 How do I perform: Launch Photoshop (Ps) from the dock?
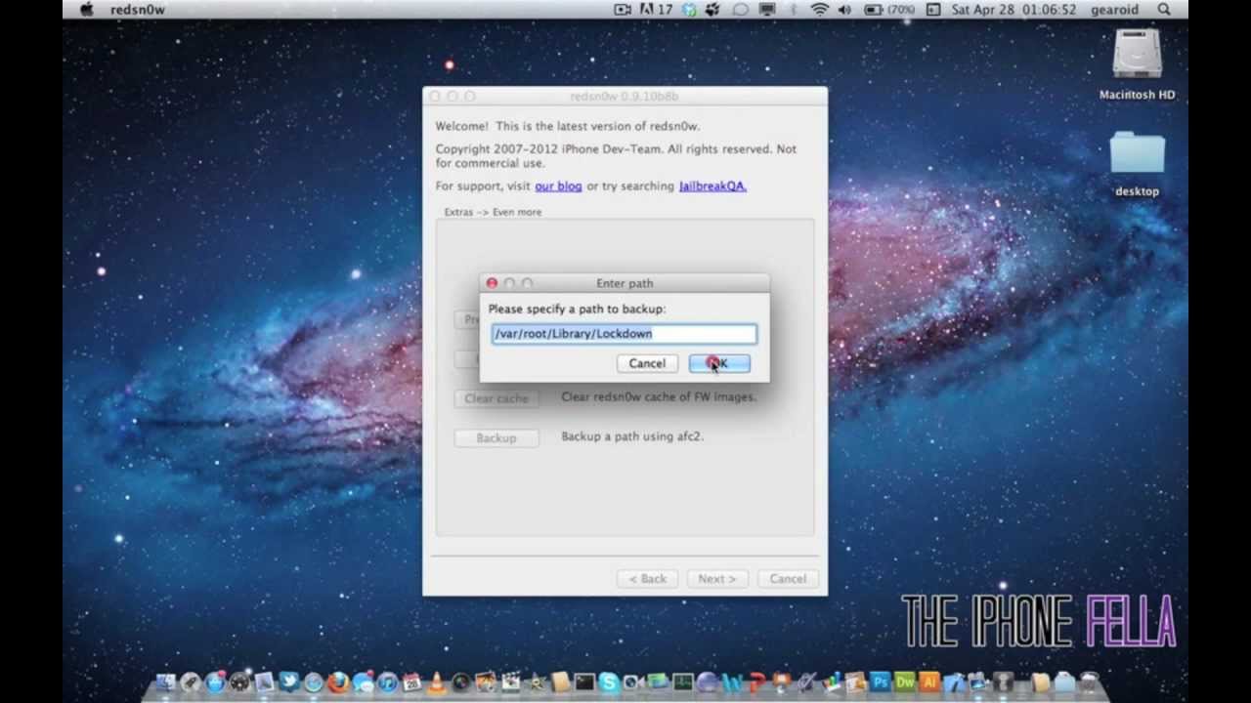[x=880, y=682]
